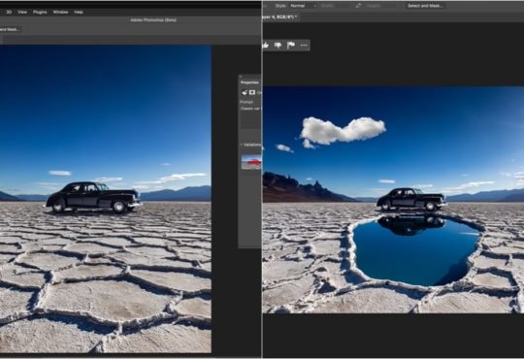The width and height of the screenshot is (524, 359).
Task: Click the generative layer icon in Properties panel
Action: point(245,92)
